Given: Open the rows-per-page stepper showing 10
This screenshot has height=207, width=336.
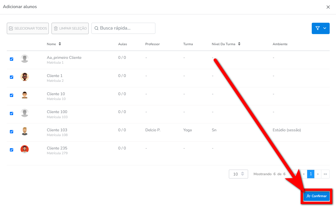Looking at the screenshot, I should point(238,174).
